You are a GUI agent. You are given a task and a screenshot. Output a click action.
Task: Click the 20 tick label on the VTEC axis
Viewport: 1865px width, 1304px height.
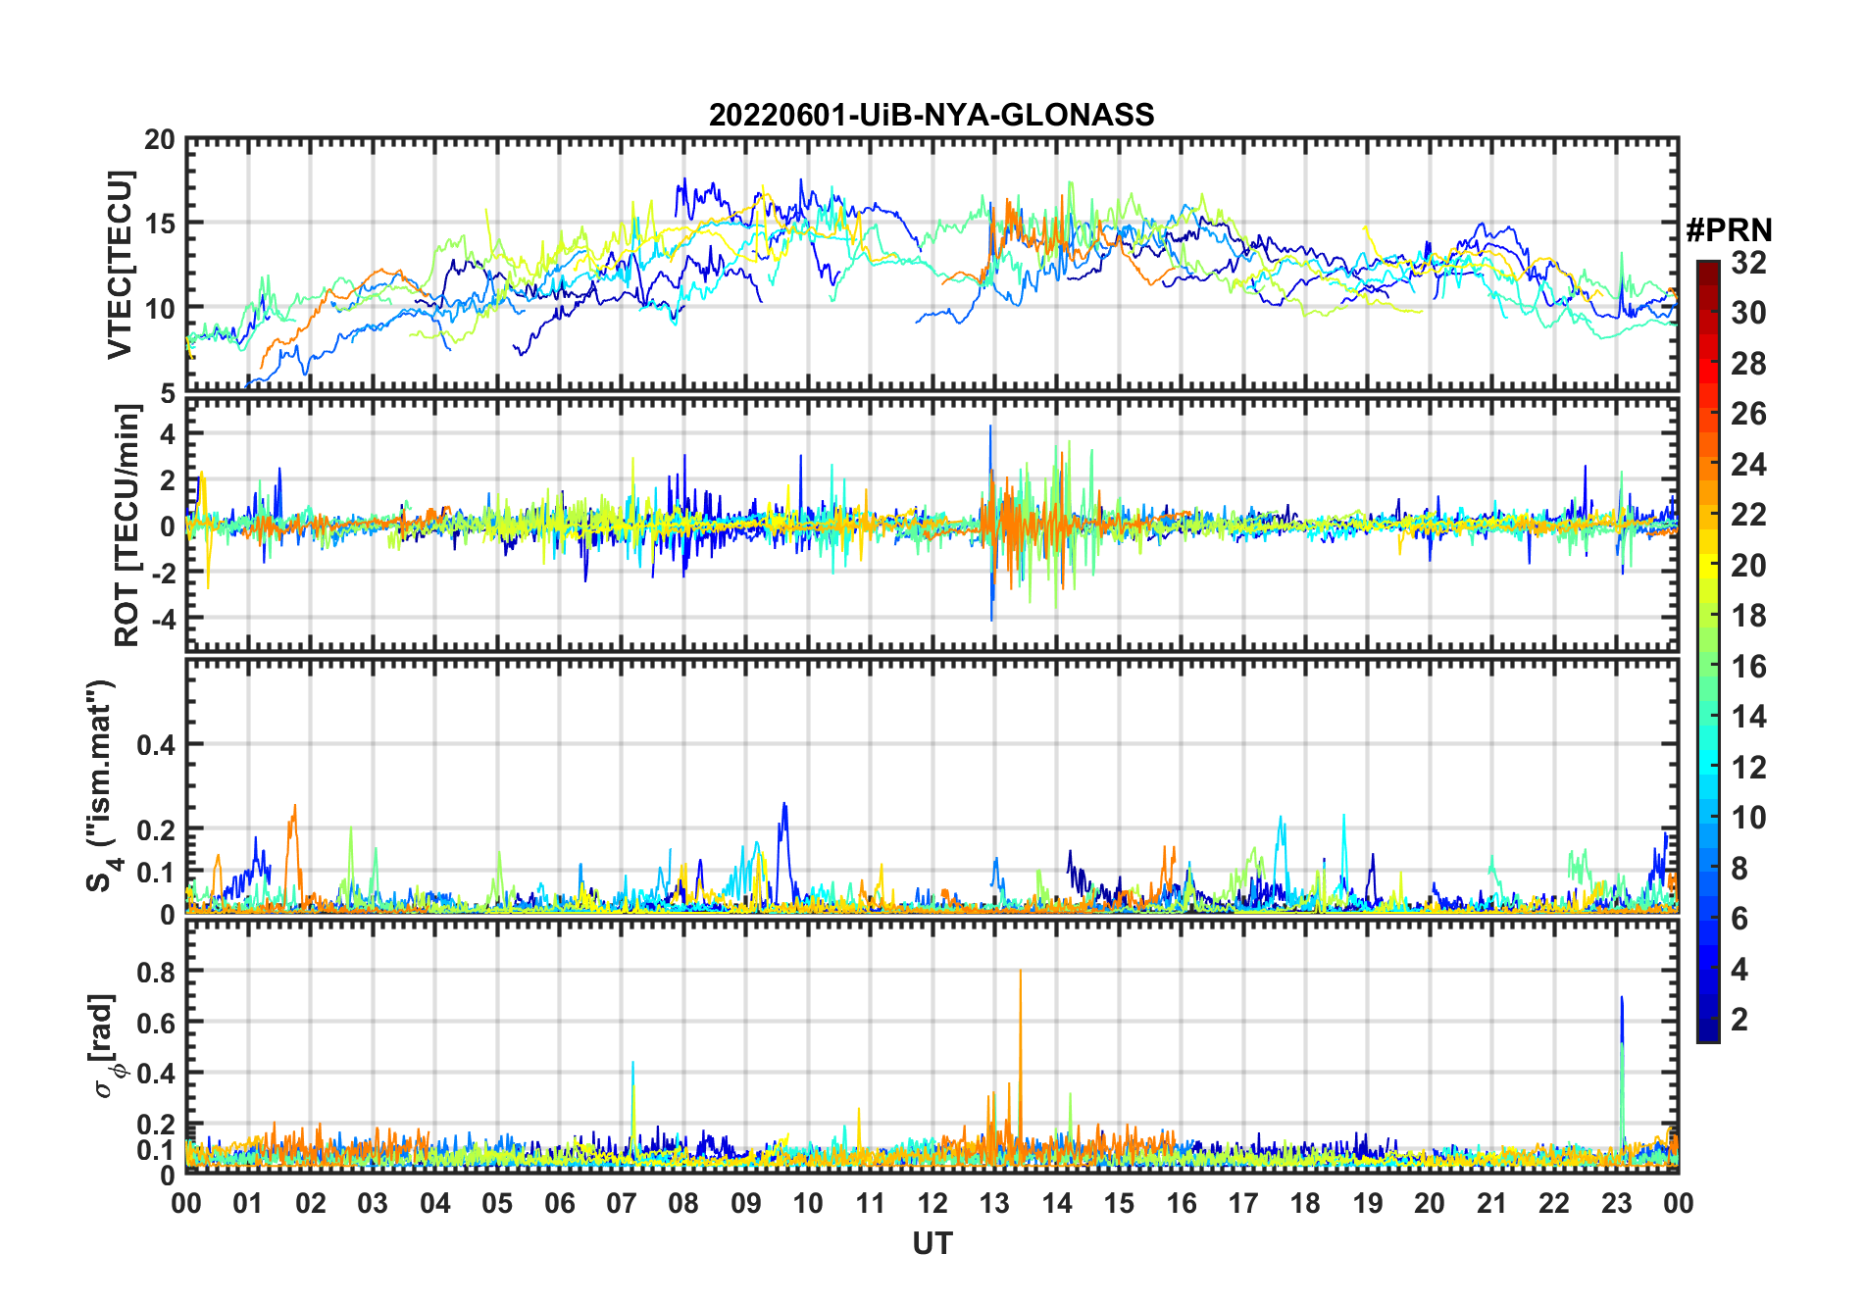click(x=160, y=140)
